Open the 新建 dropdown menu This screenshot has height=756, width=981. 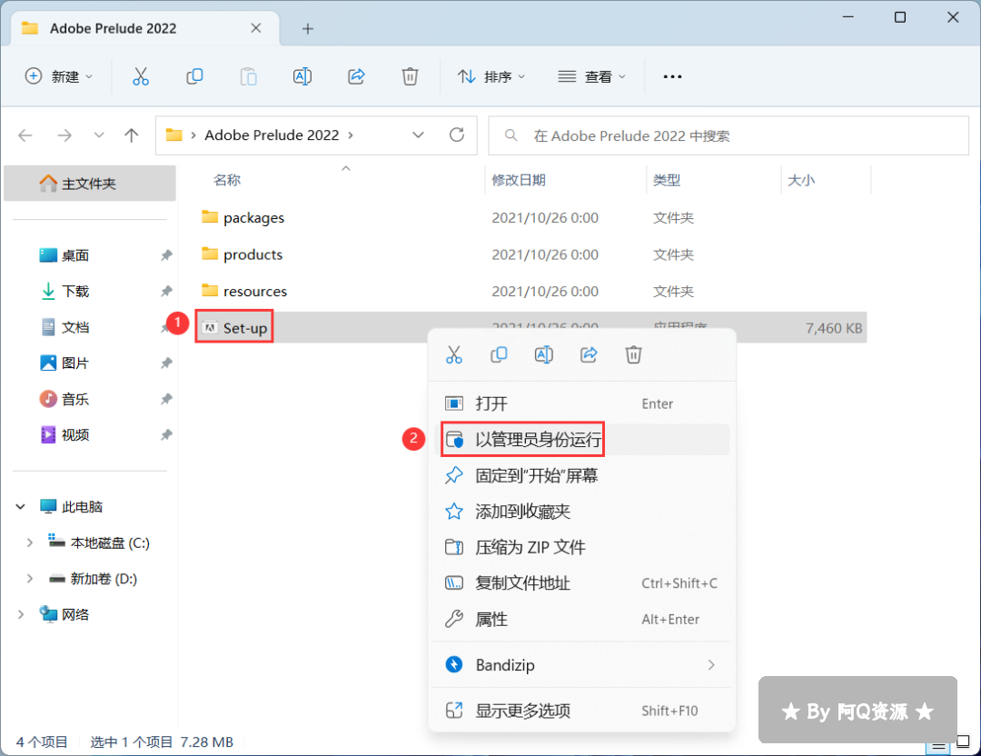click(x=59, y=76)
